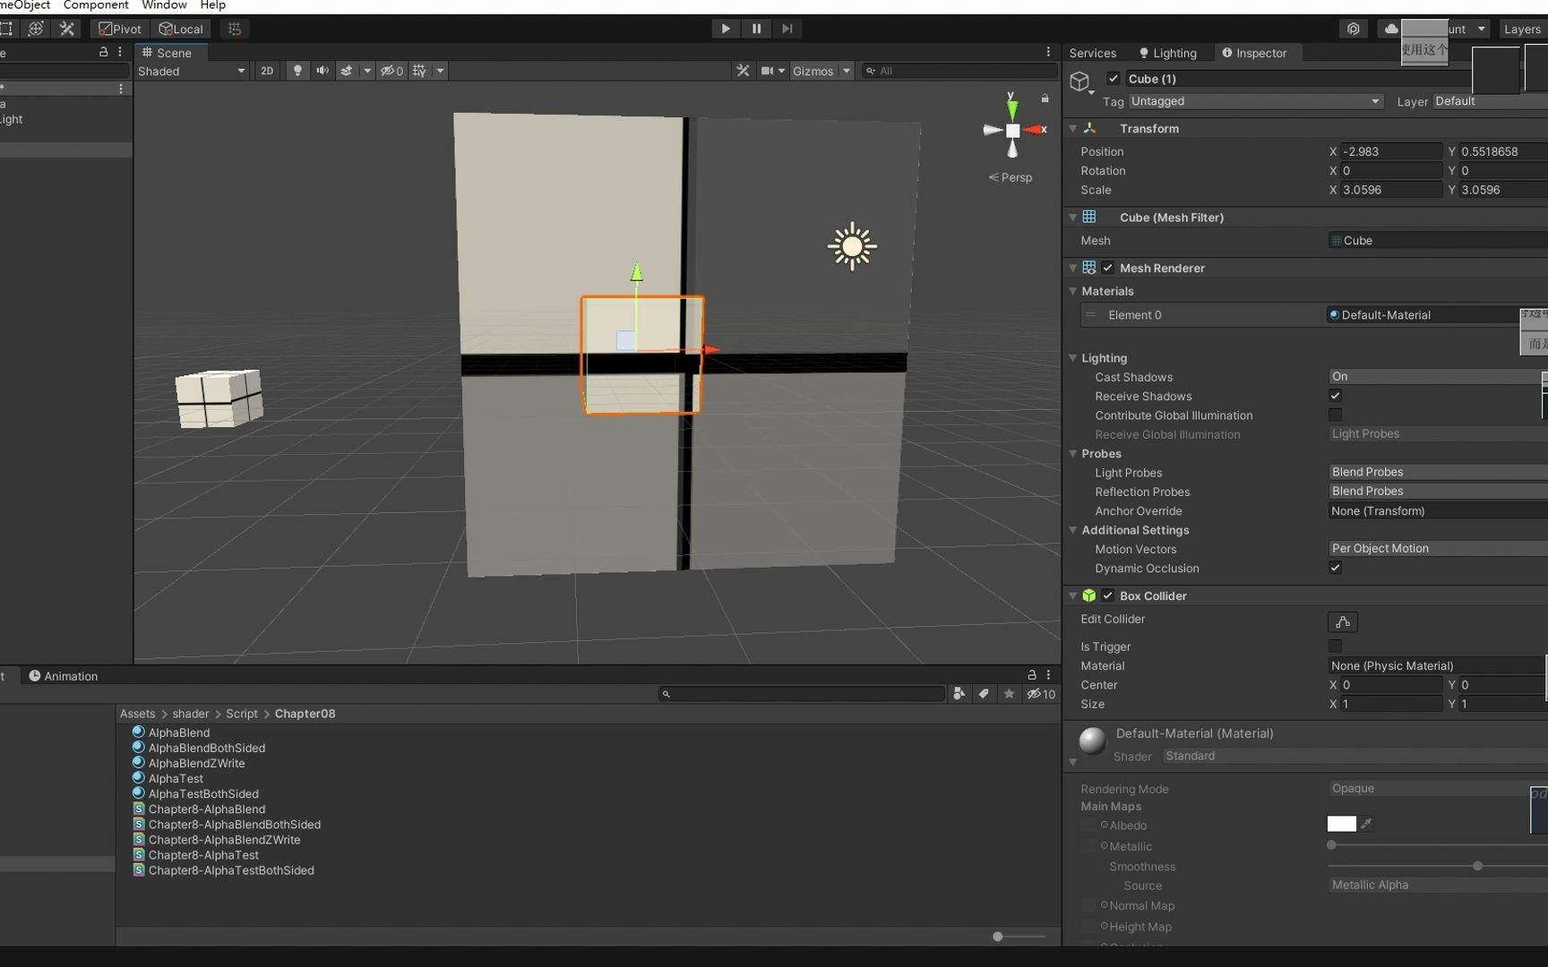Toggle the scene grid visibility icon
The width and height of the screenshot is (1548, 967).
419,71
